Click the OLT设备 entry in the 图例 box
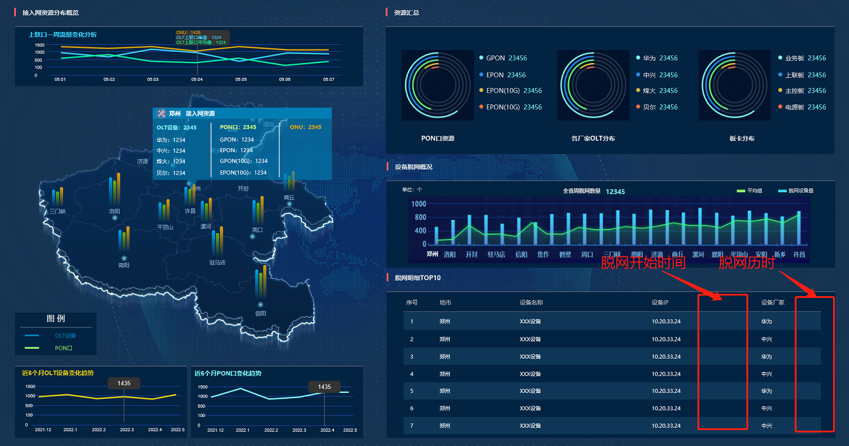 pyautogui.click(x=50, y=336)
